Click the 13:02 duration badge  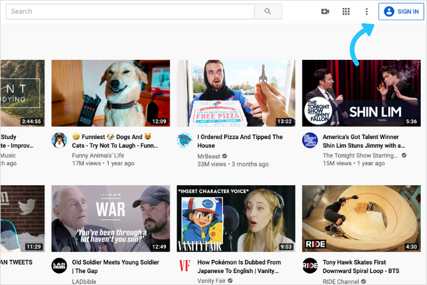(285, 121)
